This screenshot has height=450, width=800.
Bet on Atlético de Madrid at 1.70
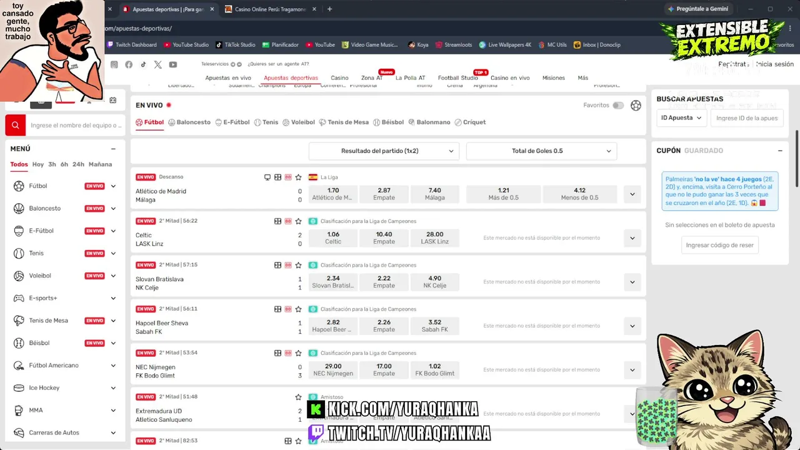(333, 194)
